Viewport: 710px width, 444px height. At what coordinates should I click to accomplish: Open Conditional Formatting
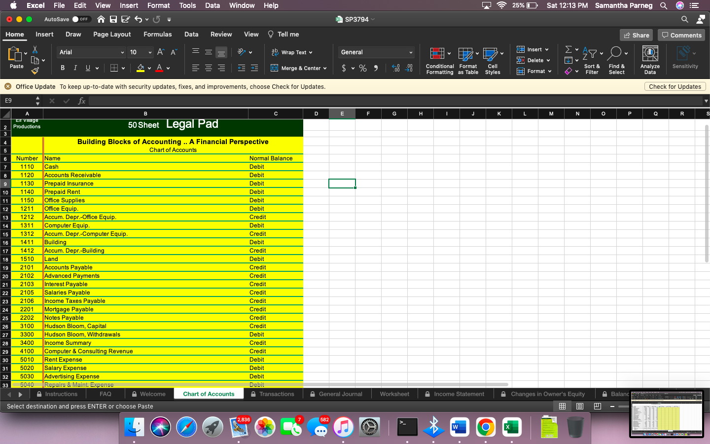[439, 61]
